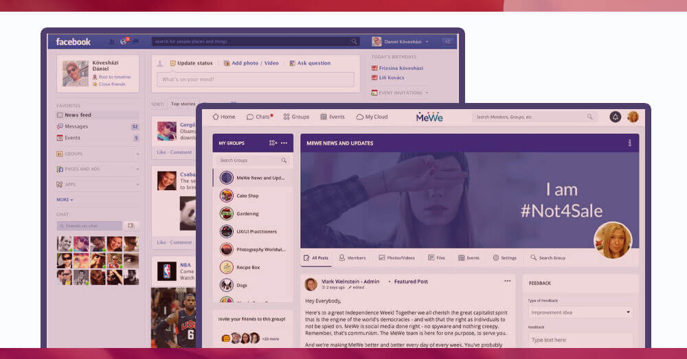Open Events in MeWe top navigation

[333, 117]
